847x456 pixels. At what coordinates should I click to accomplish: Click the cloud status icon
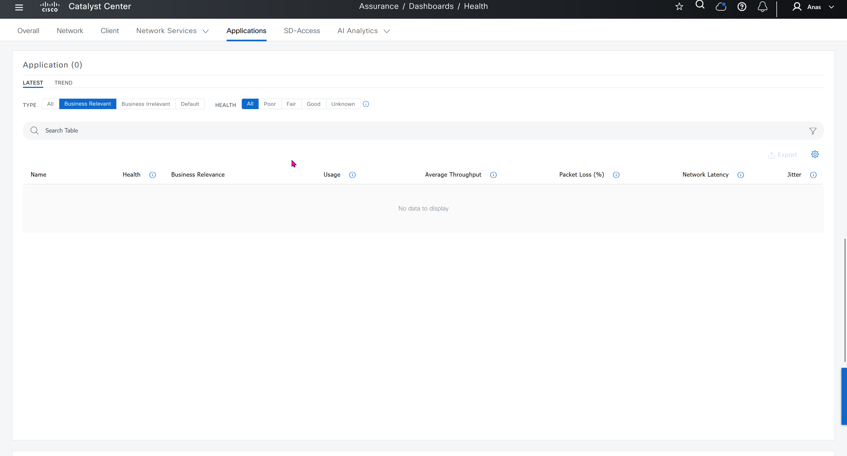pos(721,7)
